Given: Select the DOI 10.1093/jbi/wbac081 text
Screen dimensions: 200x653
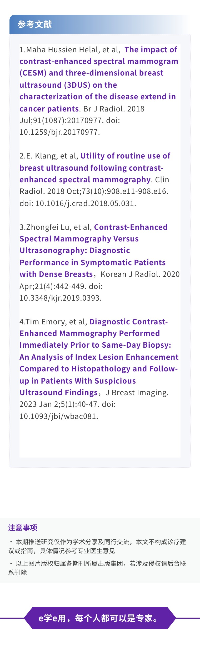Looking at the screenshot, I should coord(58,416).
